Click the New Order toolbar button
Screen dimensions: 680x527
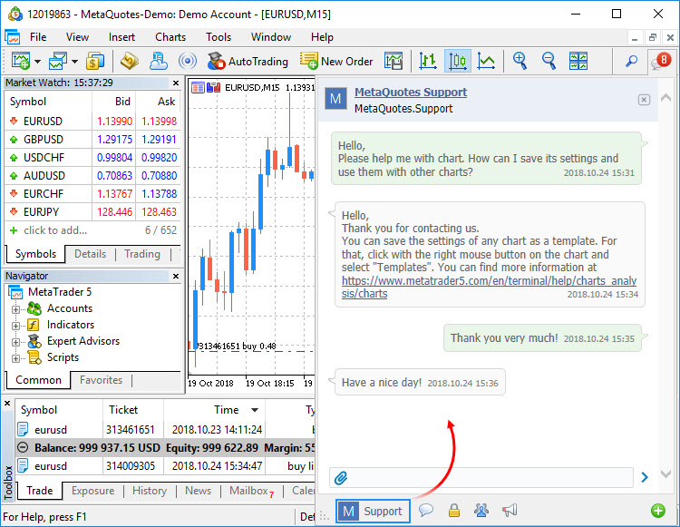point(336,62)
